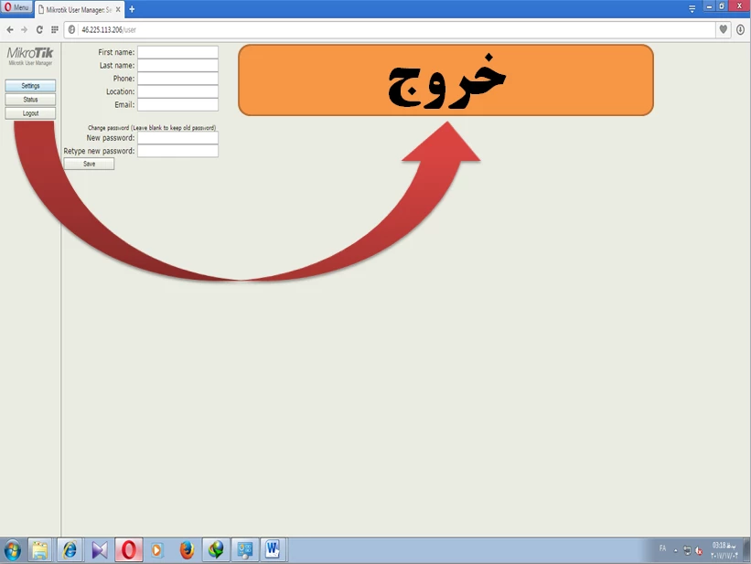Reload the page with refresh icon
This screenshot has width=751, height=564.
pos(39,29)
